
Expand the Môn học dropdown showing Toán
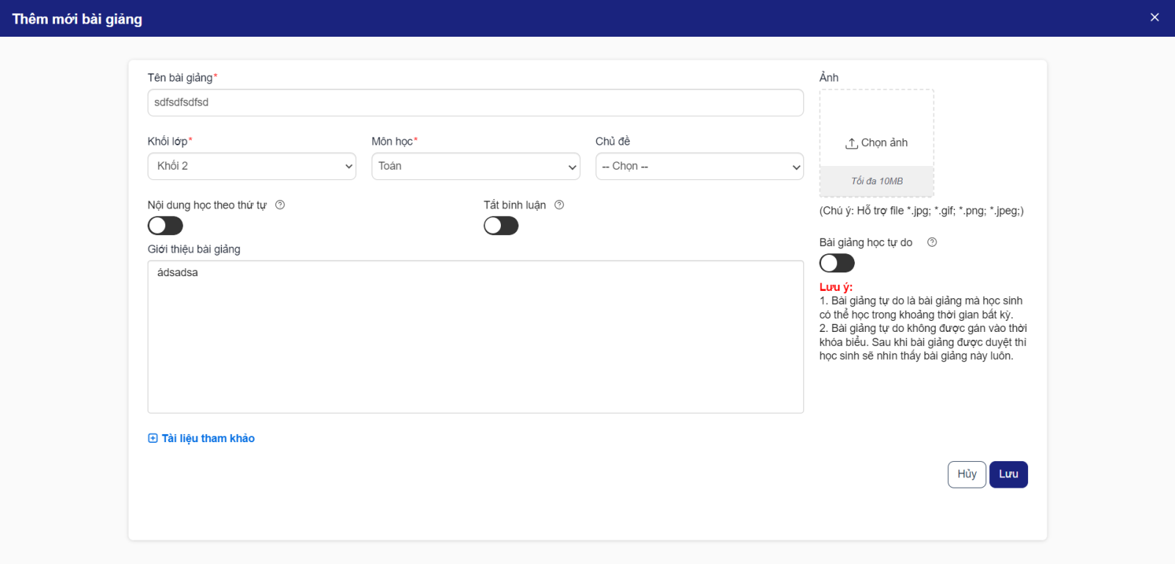[475, 166]
